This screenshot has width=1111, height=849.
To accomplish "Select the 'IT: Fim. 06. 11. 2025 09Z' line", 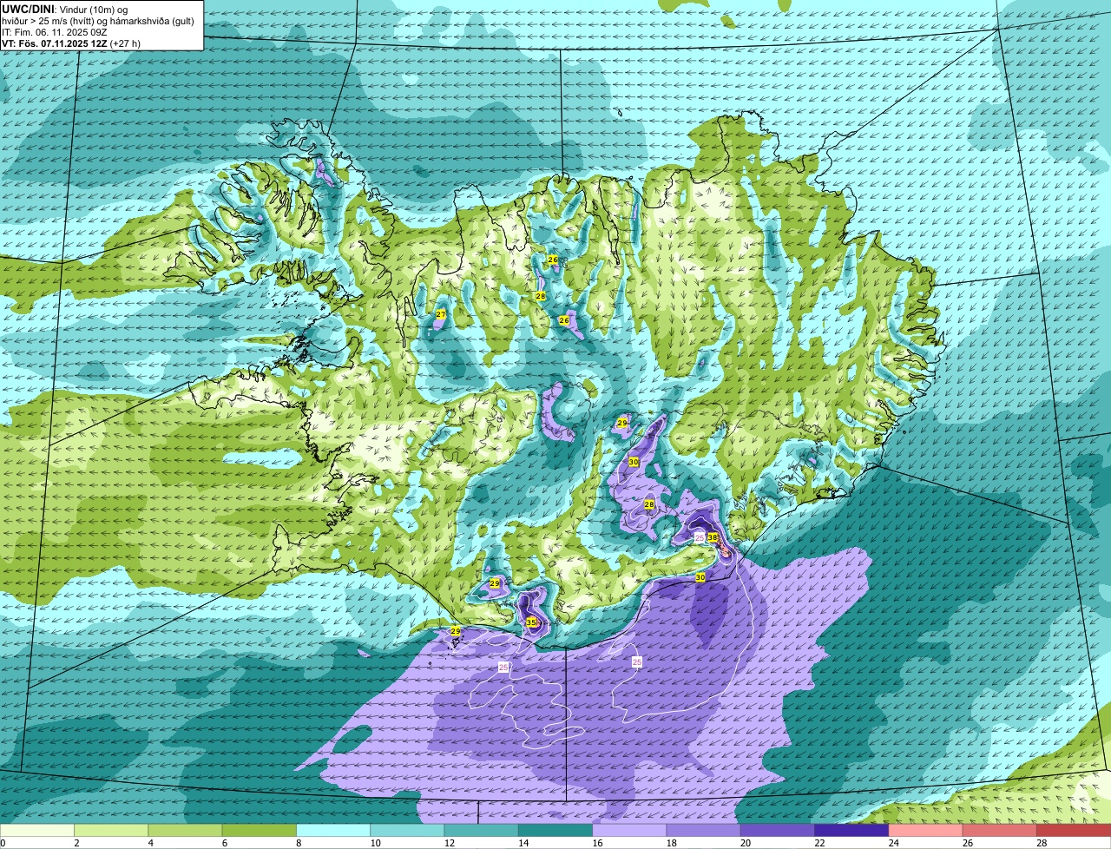I will click(x=54, y=32).
